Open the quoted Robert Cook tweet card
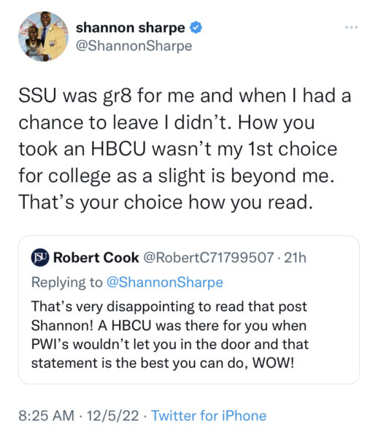 189,310
